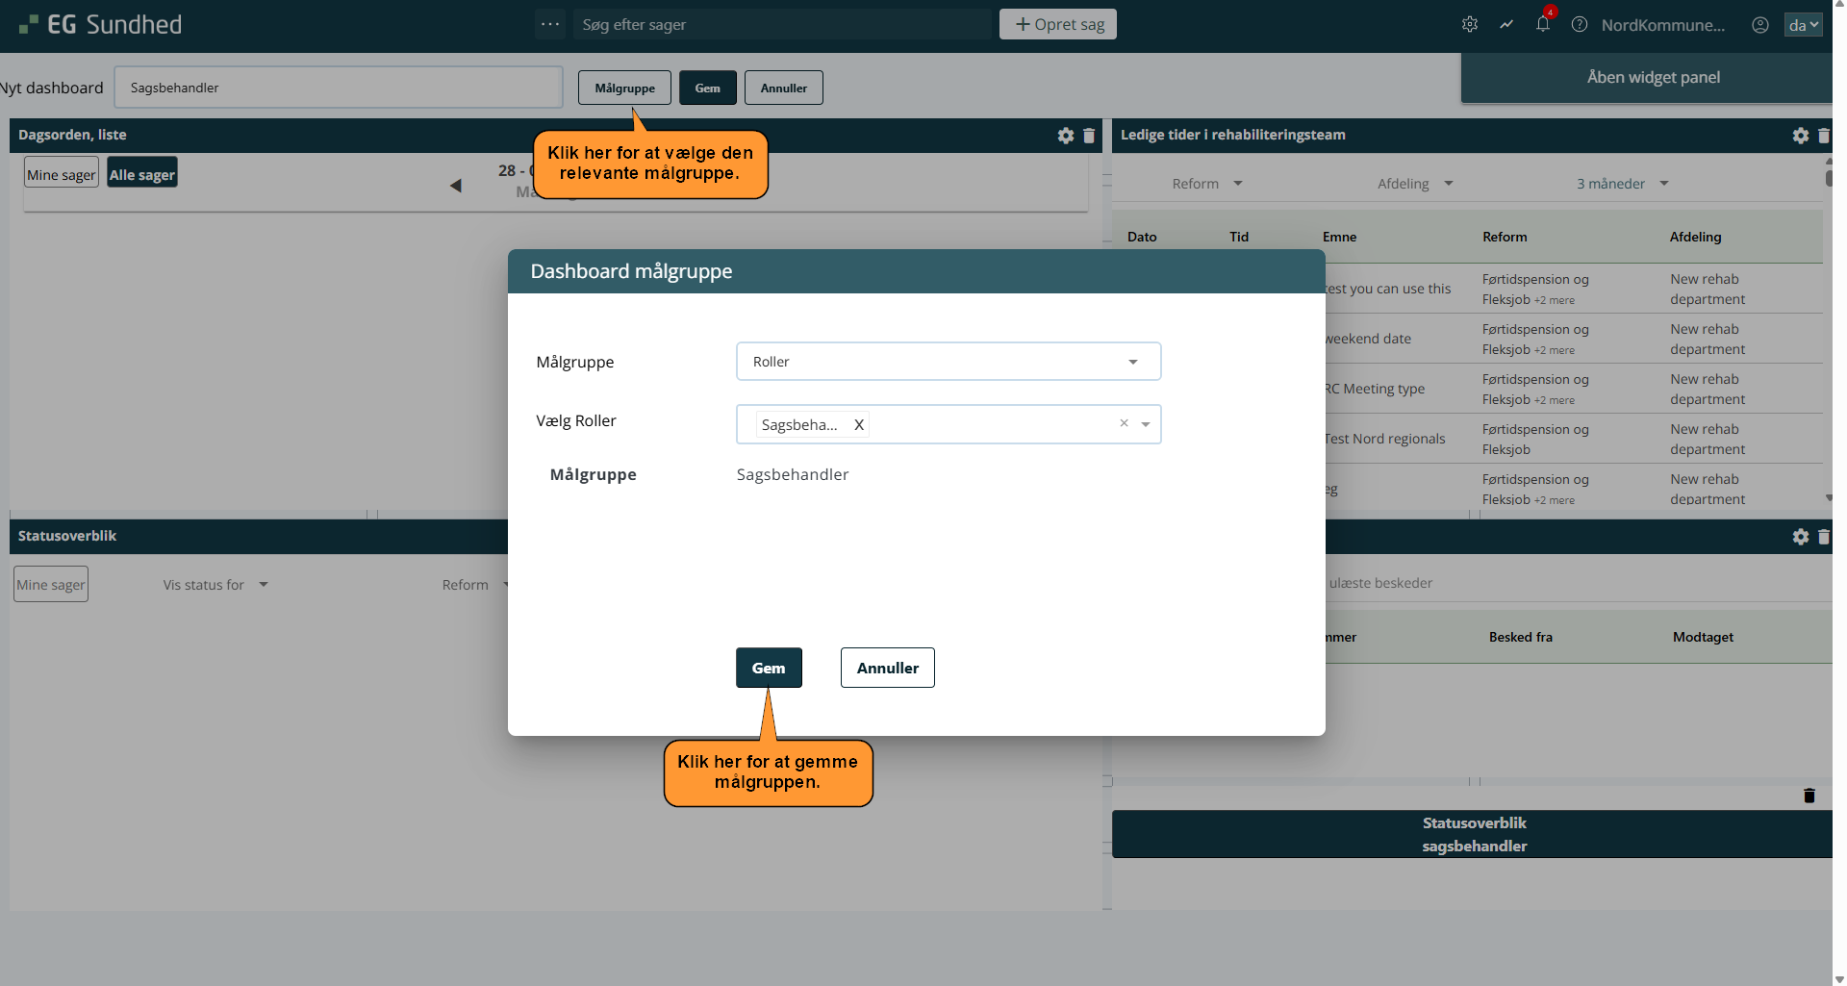Open settings for Ledige tider widget
Screen dimensions: 1847x986
(x=1801, y=136)
